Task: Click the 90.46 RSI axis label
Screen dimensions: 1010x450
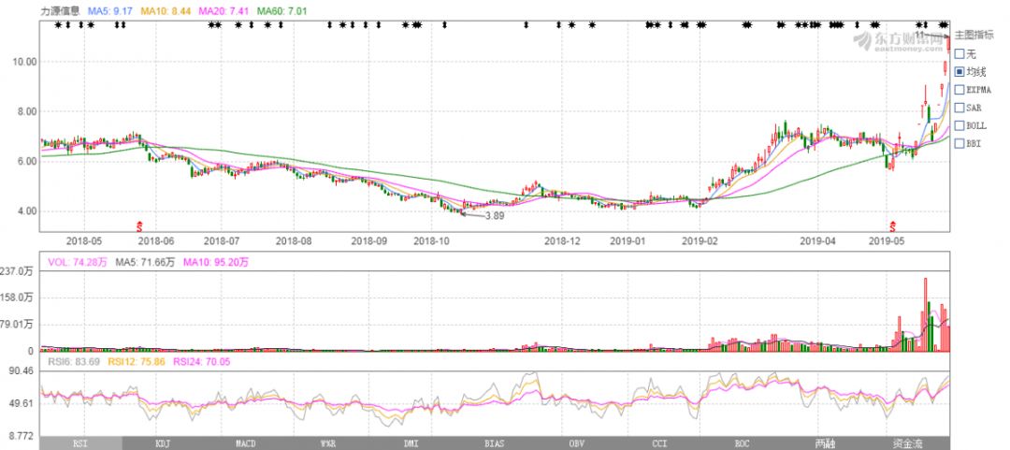Action: 20,371
